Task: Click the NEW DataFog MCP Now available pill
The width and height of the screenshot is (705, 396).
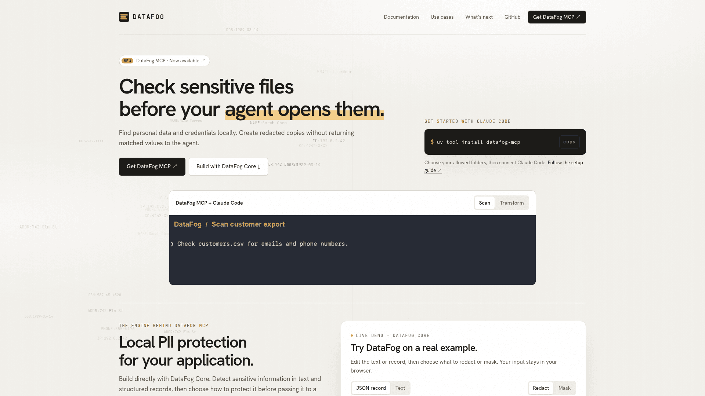Action: [x=164, y=61]
